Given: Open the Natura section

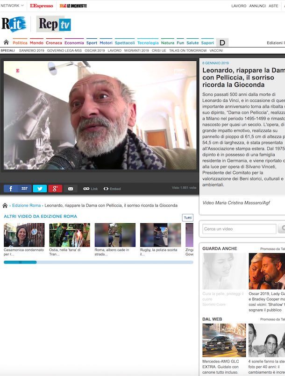Looking at the screenshot, I should [168, 43].
